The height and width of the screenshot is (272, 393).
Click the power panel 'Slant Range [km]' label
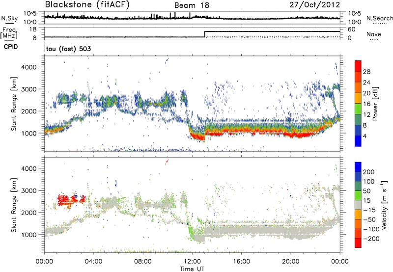[14, 104]
